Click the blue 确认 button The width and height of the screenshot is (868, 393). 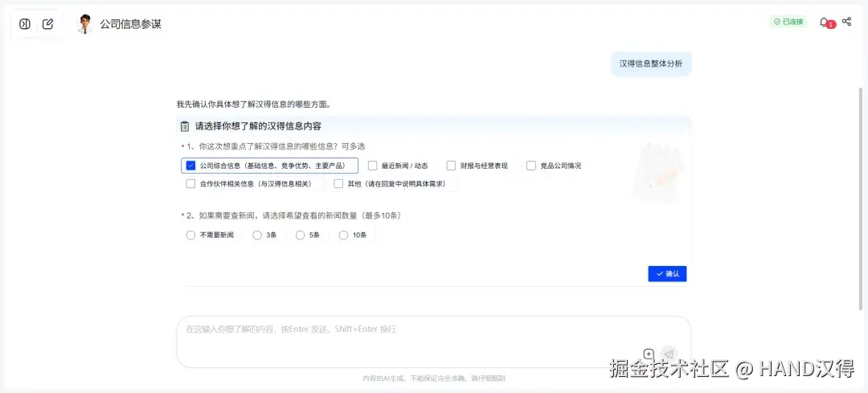[667, 274]
